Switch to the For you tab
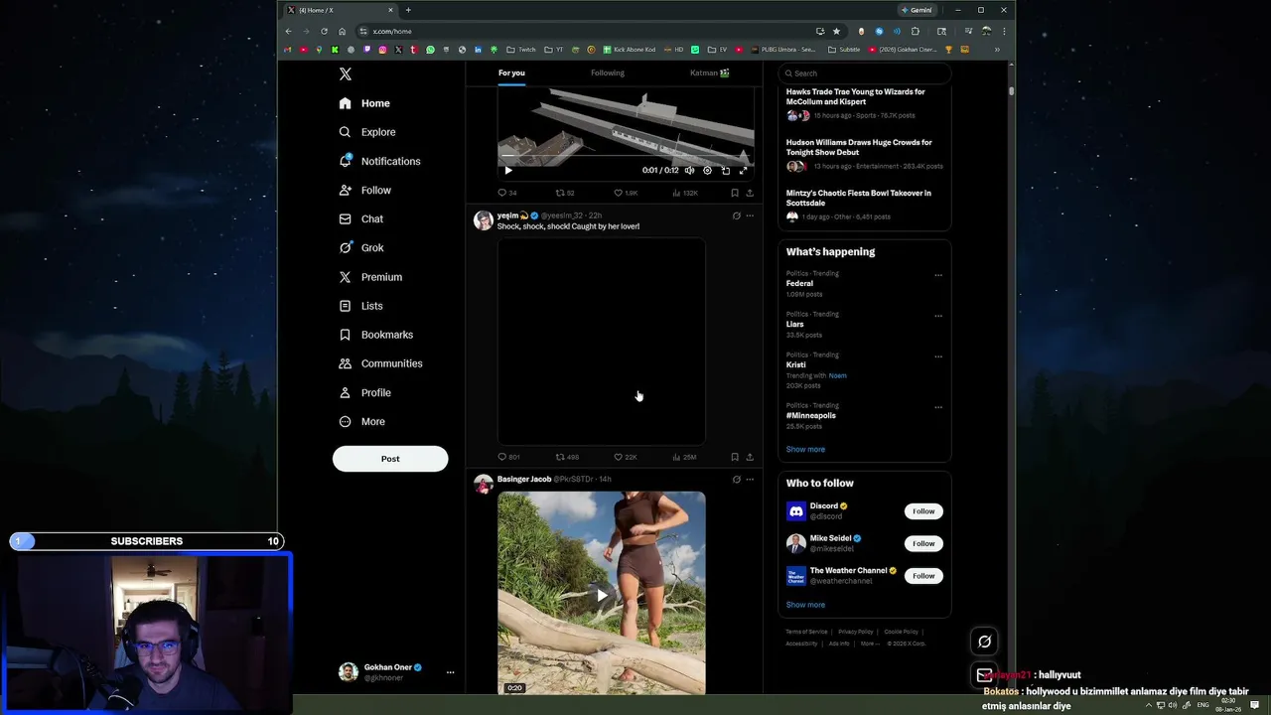 [x=511, y=72]
